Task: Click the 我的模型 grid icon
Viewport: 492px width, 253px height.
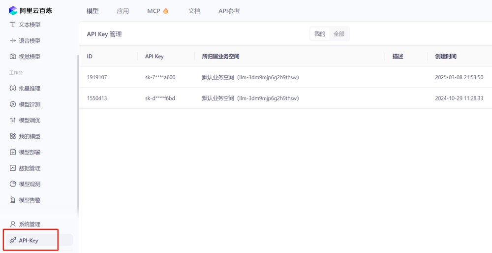Action: 13,136
